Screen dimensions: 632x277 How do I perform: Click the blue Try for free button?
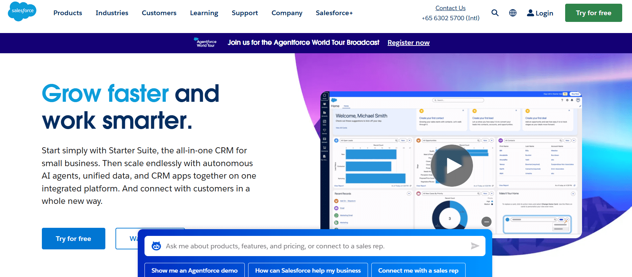pyautogui.click(x=74, y=239)
